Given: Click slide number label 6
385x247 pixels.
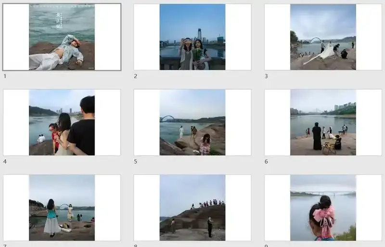Looking at the screenshot, I should [266, 162].
